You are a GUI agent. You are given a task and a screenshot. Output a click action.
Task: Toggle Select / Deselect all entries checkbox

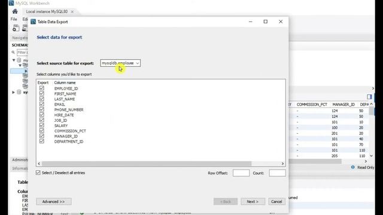tap(38, 173)
